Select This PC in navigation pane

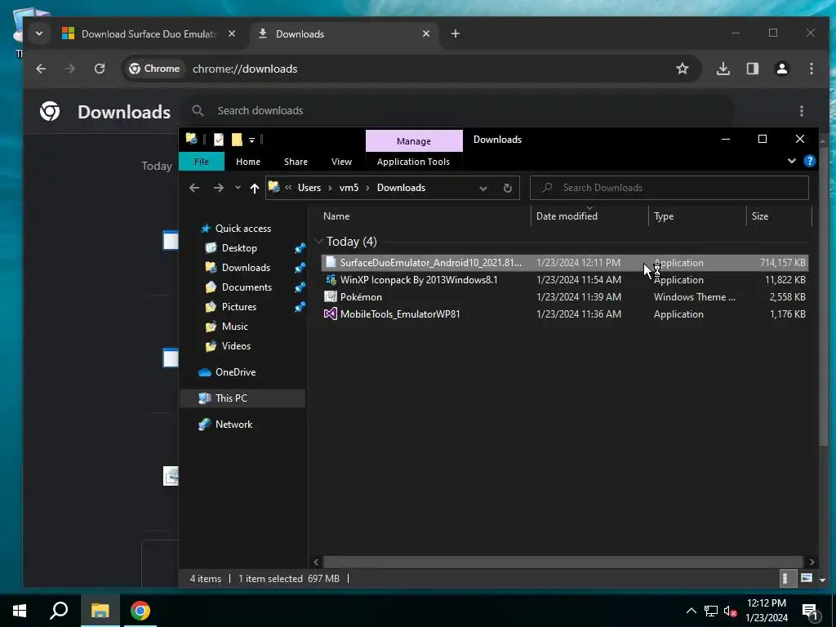click(x=242, y=398)
